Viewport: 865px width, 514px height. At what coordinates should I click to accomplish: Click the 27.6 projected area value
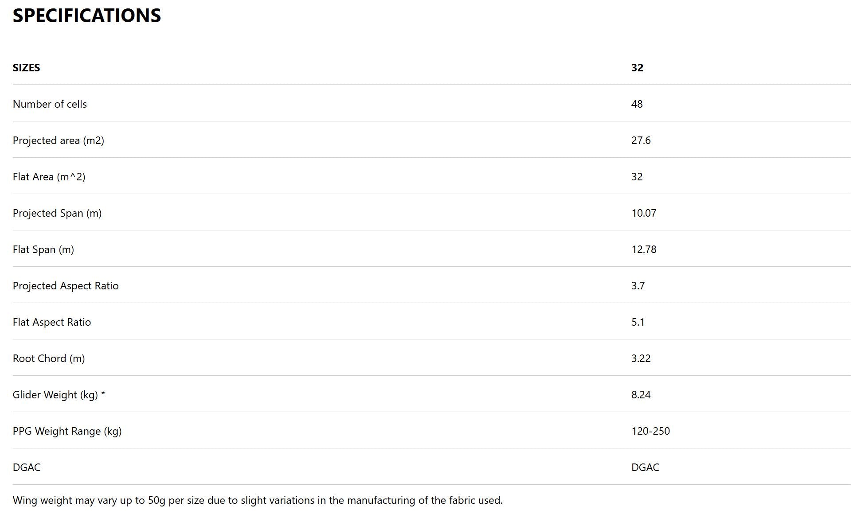(641, 140)
